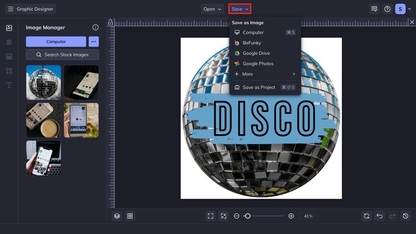Show Image Manager info
Viewport: 416px width, 234px height.
click(96, 27)
